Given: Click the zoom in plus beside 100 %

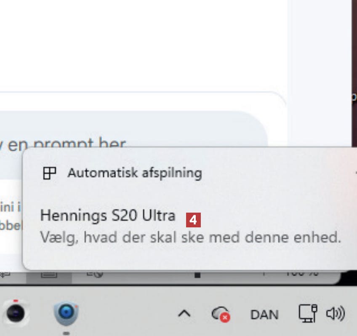Looking at the screenshot, I should pos(264,273).
